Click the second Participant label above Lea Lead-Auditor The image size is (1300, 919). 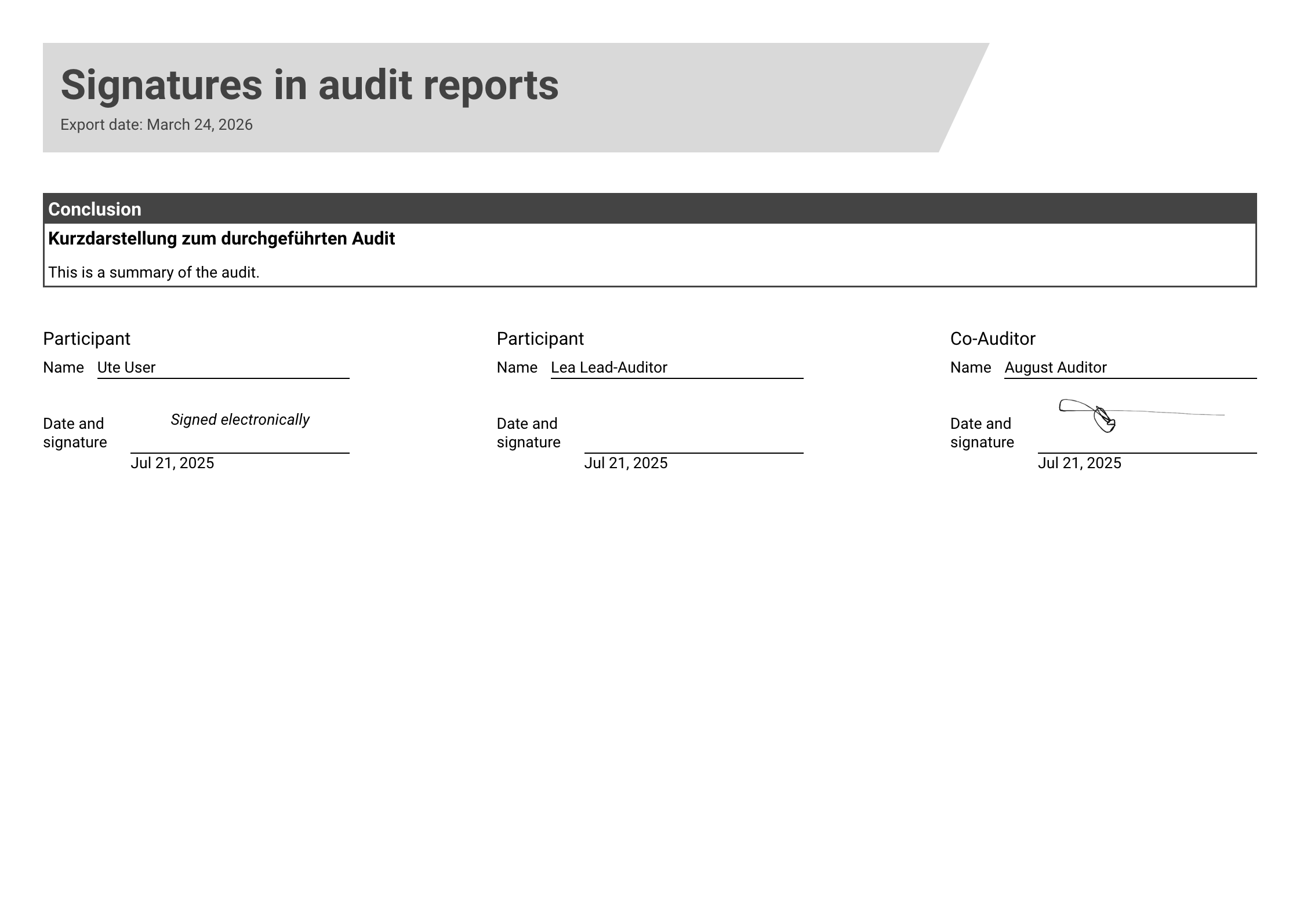[540, 338]
